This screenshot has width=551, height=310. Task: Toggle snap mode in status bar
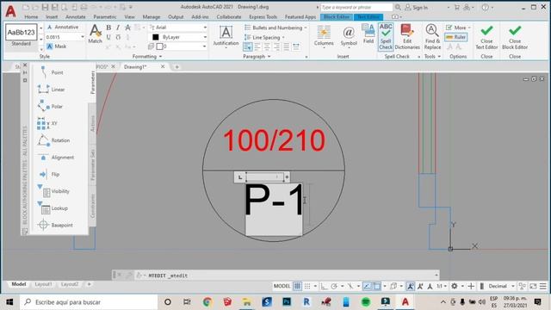307,286
